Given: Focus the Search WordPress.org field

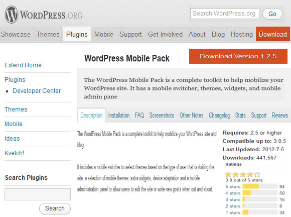Looking at the screenshot, I should point(225,14).
